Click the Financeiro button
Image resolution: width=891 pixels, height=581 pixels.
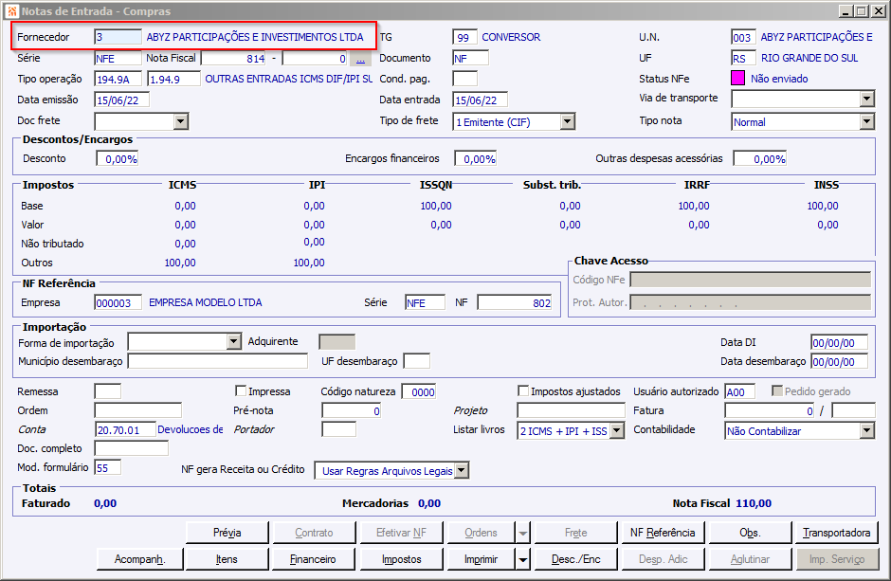[313, 559]
